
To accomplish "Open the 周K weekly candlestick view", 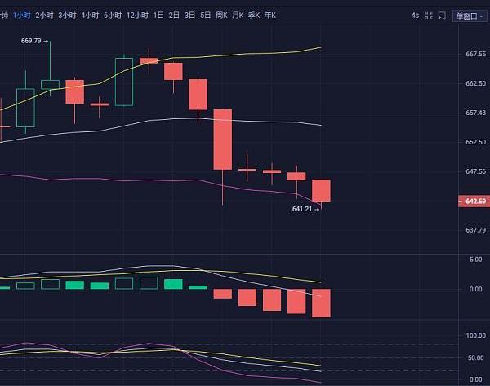I will point(221,16).
